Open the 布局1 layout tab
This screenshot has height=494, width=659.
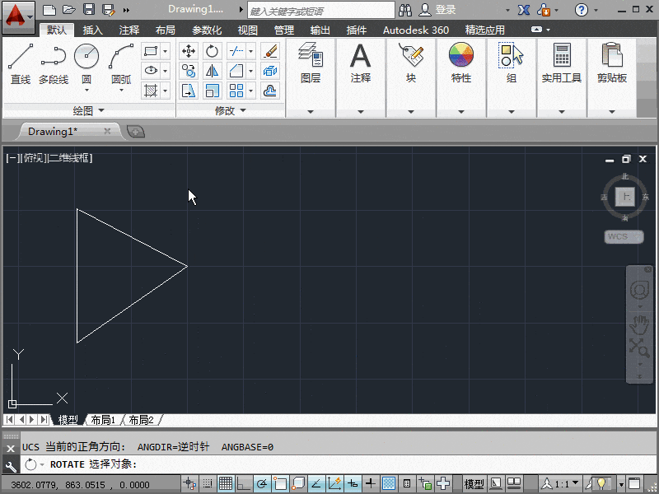(x=102, y=420)
